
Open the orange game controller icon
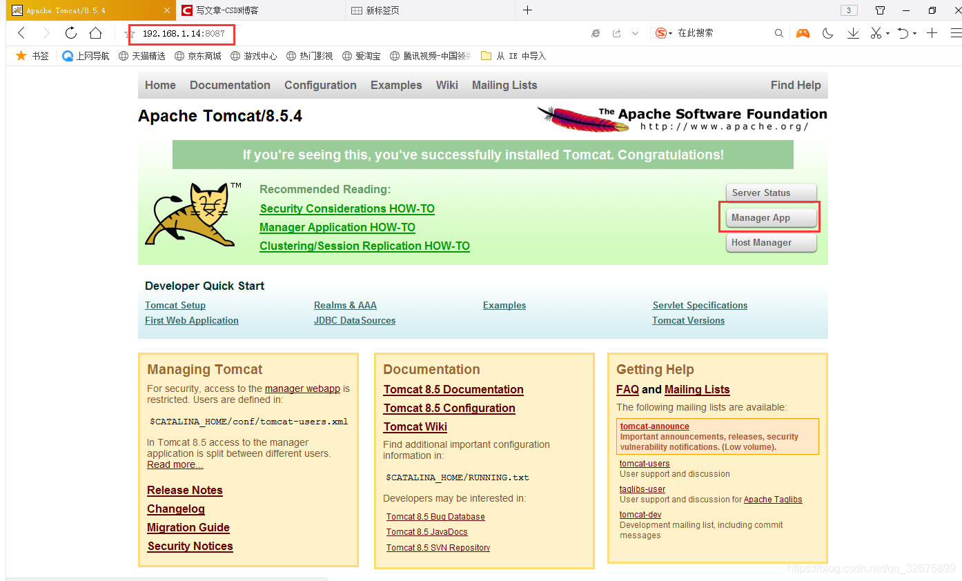tap(803, 33)
